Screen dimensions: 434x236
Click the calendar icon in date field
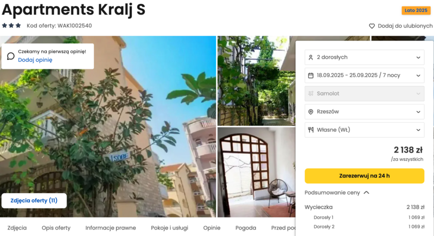[x=310, y=75]
